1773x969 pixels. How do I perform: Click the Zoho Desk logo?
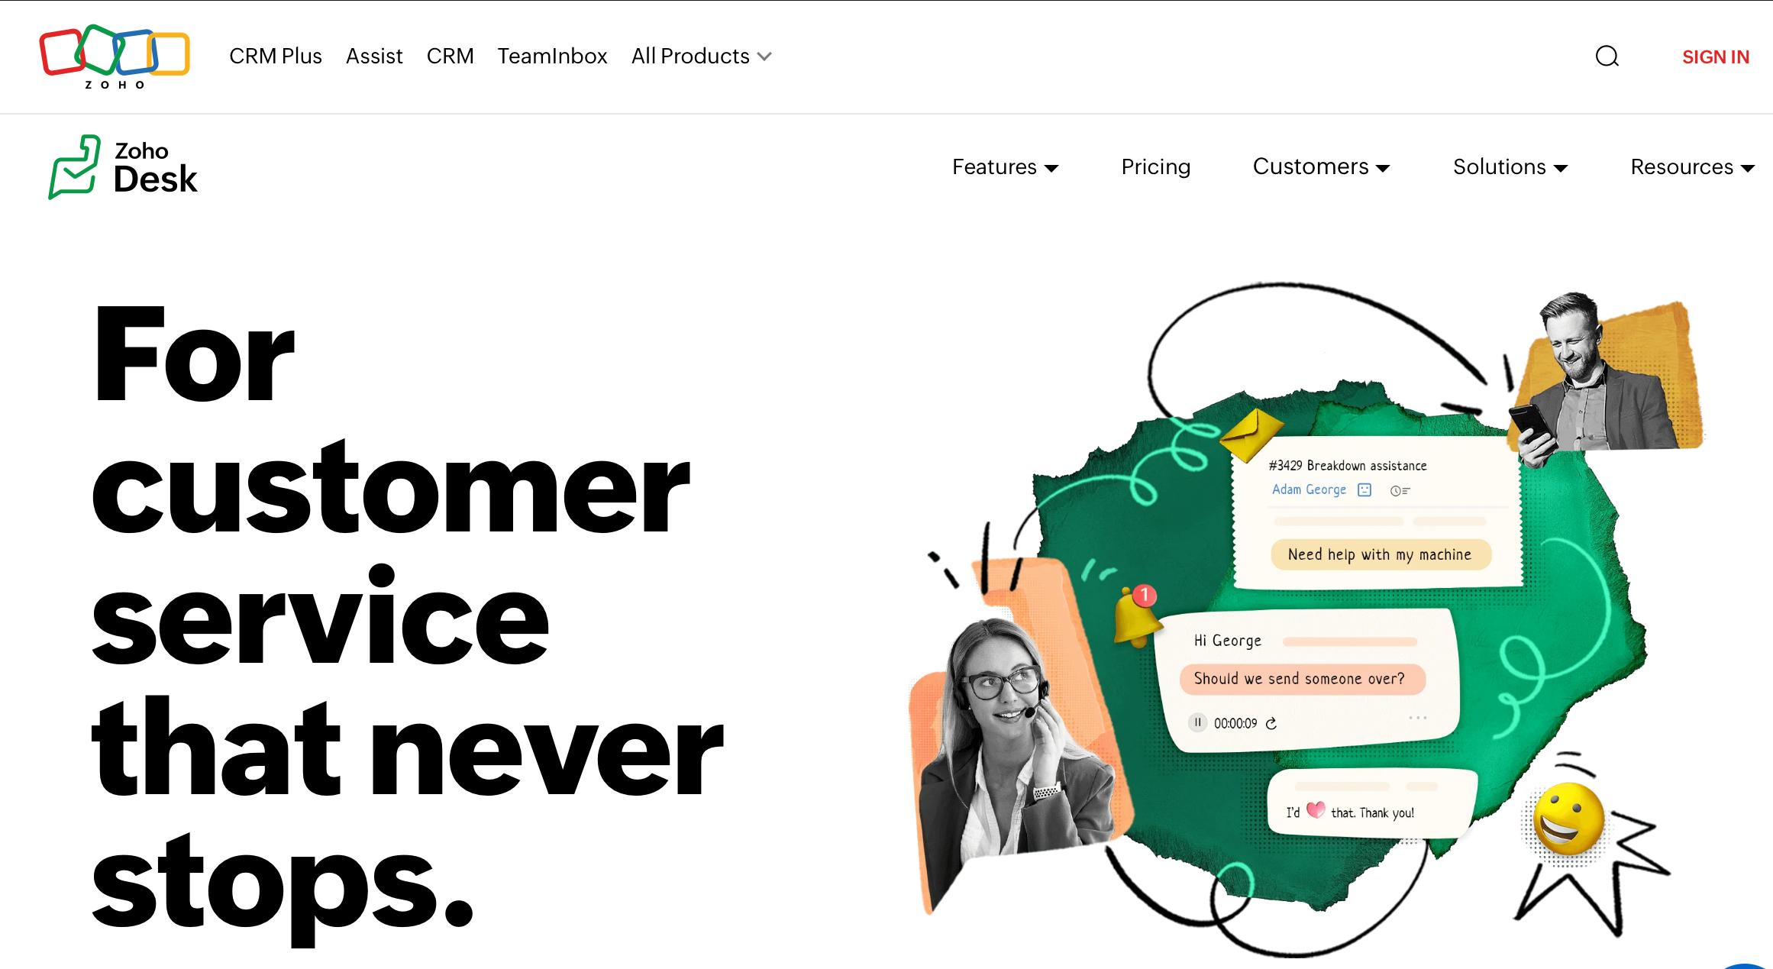coord(123,167)
